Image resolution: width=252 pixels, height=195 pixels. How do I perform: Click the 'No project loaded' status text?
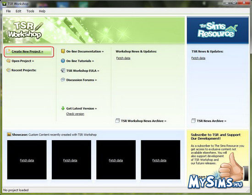[16, 190]
